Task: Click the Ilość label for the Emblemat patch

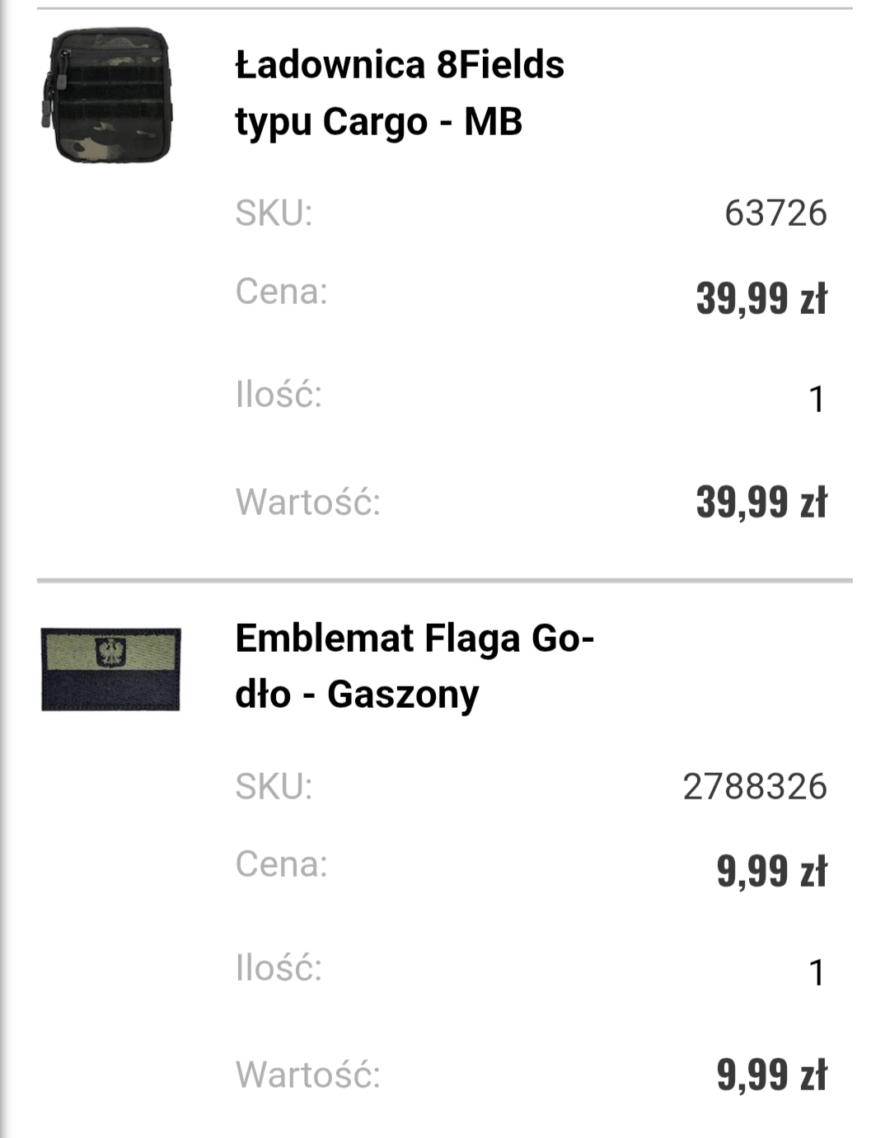Action: pos(279,968)
